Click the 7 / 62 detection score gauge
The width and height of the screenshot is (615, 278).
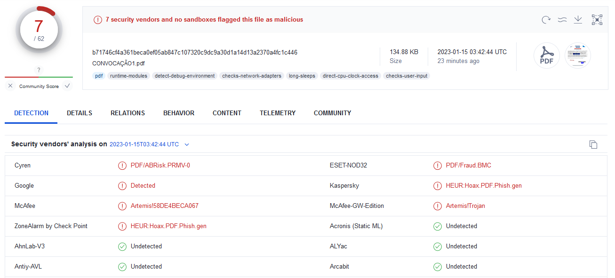click(x=39, y=30)
